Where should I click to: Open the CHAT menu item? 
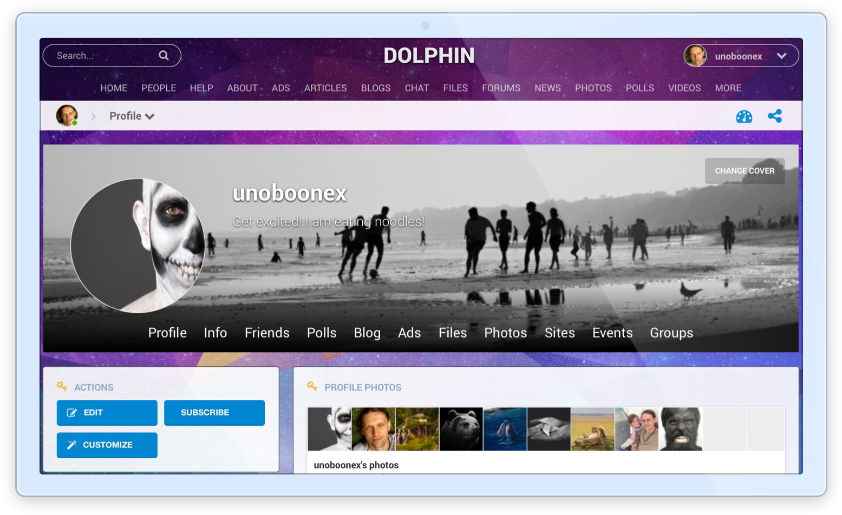click(416, 88)
